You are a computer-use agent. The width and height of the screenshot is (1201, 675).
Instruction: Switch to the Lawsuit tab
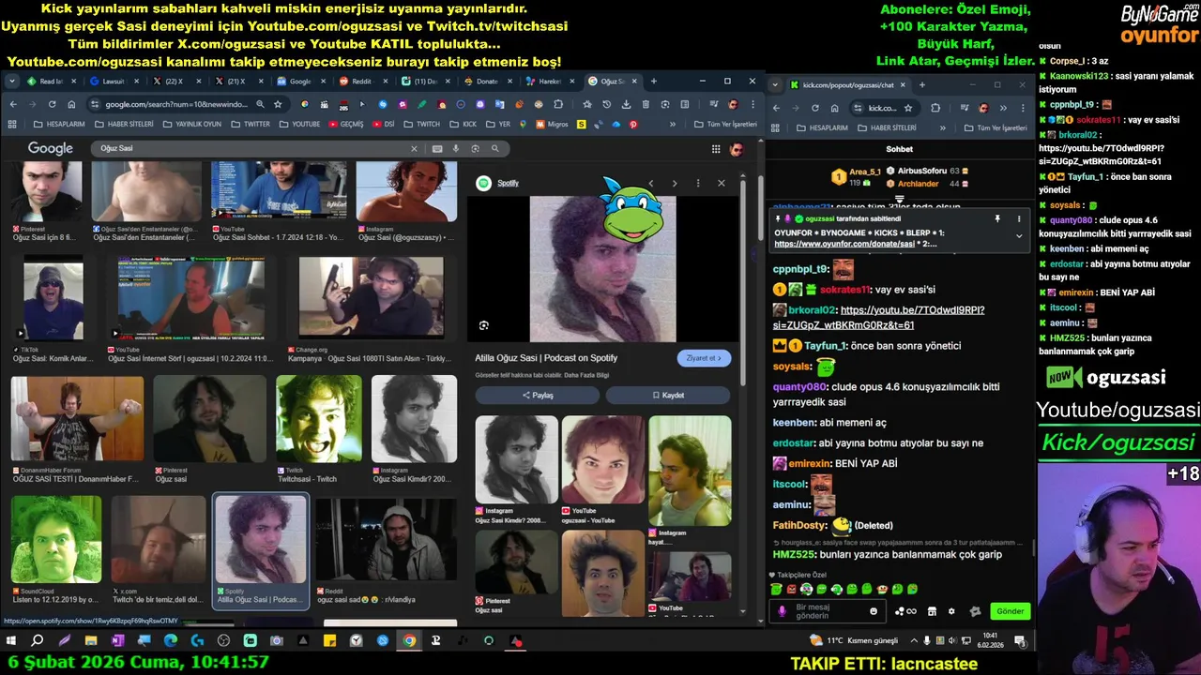point(113,82)
